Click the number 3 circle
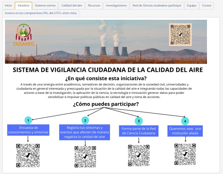The height and width of the screenshot is (174, 223). [139, 121]
